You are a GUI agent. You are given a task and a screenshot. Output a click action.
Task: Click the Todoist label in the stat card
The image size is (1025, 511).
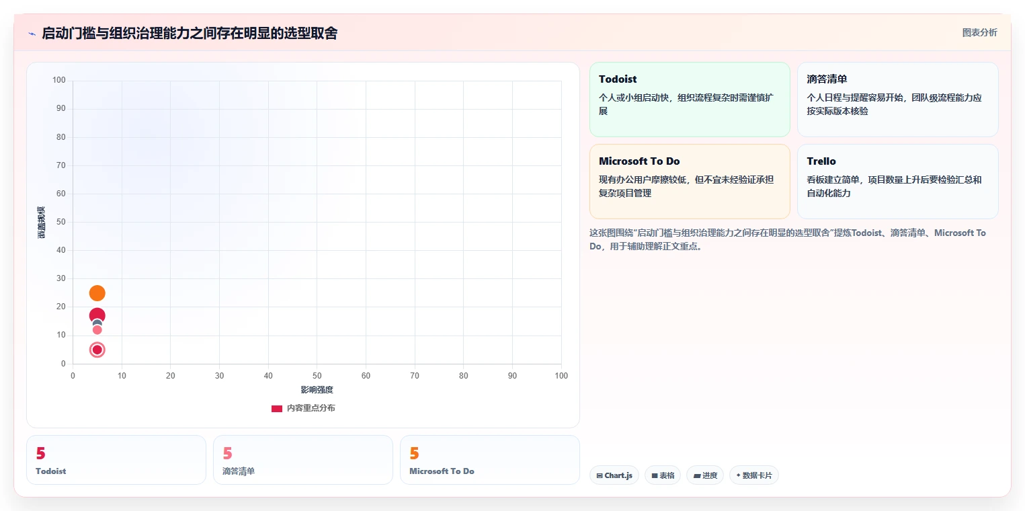(x=51, y=471)
